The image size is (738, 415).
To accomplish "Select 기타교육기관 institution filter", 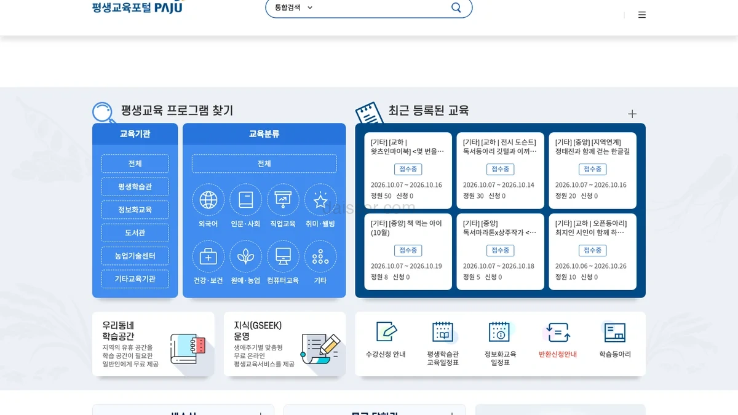I will 135,279.
